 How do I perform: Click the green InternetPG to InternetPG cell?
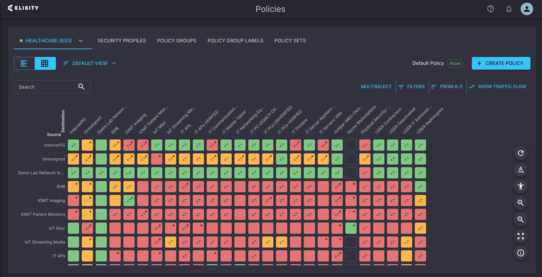(x=74, y=145)
